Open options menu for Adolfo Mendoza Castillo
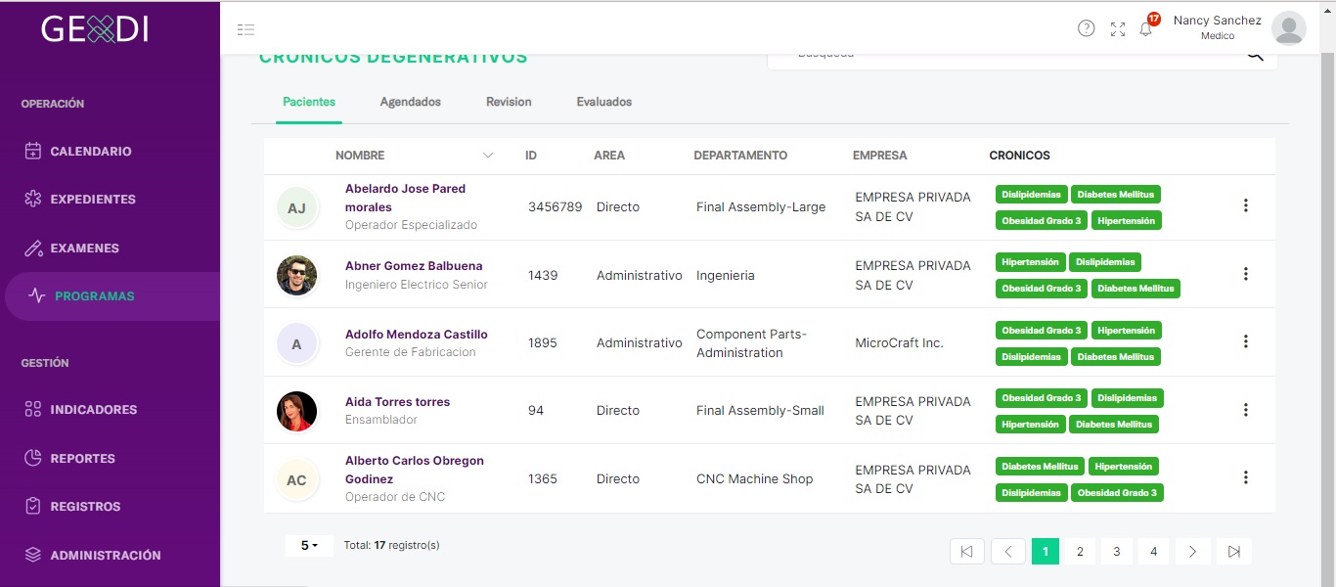 click(x=1246, y=341)
